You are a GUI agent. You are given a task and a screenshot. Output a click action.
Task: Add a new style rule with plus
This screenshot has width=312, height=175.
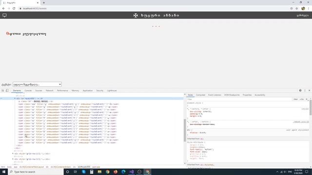coord(307,99)
